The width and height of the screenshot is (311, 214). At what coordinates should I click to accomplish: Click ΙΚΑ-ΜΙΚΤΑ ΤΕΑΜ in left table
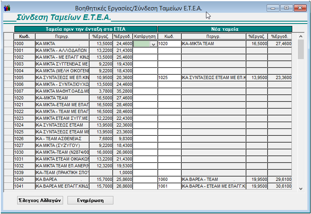[62, 98]
